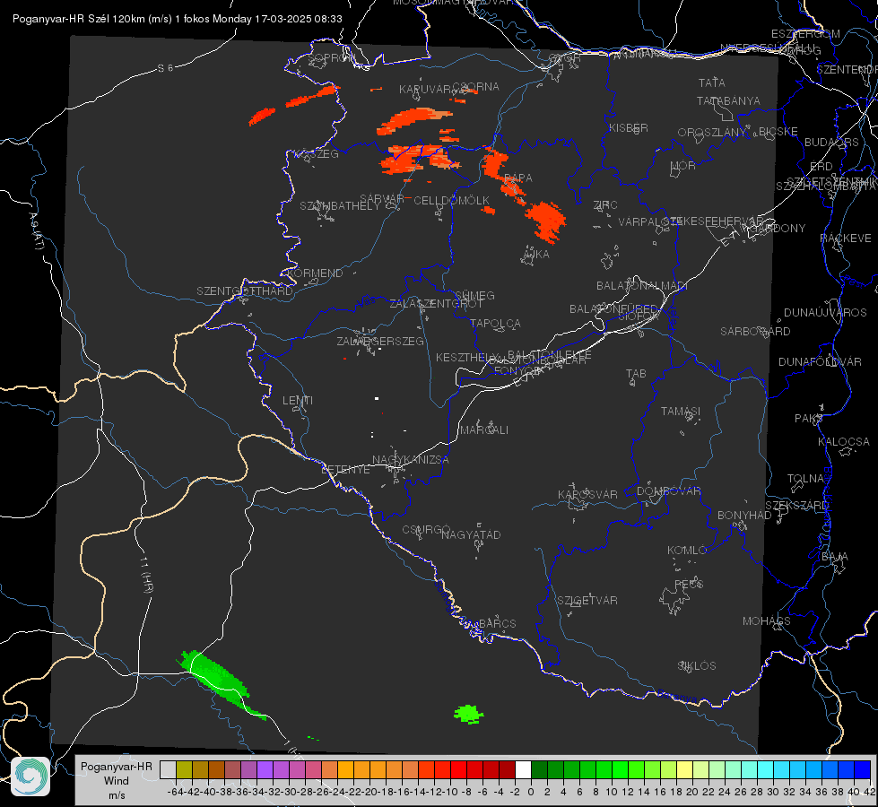
Task: Pick the cyan swatch between 28 and 30
Action: [766, 769]
